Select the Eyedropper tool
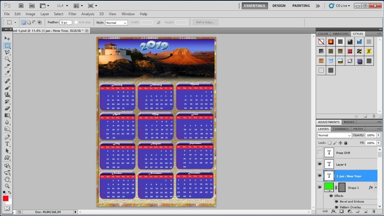 coord(7,73)
